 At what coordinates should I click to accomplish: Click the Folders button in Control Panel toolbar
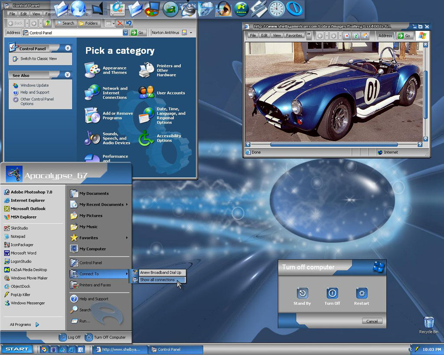pos(88,23)
